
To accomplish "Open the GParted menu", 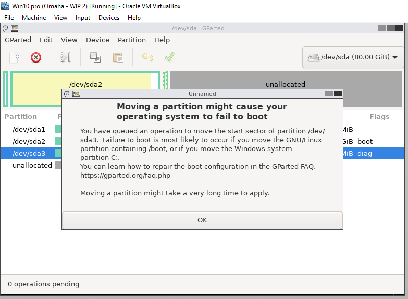I will pos(18,40).
